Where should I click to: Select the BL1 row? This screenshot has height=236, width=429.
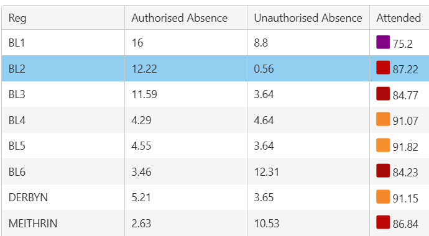point(215,43)
